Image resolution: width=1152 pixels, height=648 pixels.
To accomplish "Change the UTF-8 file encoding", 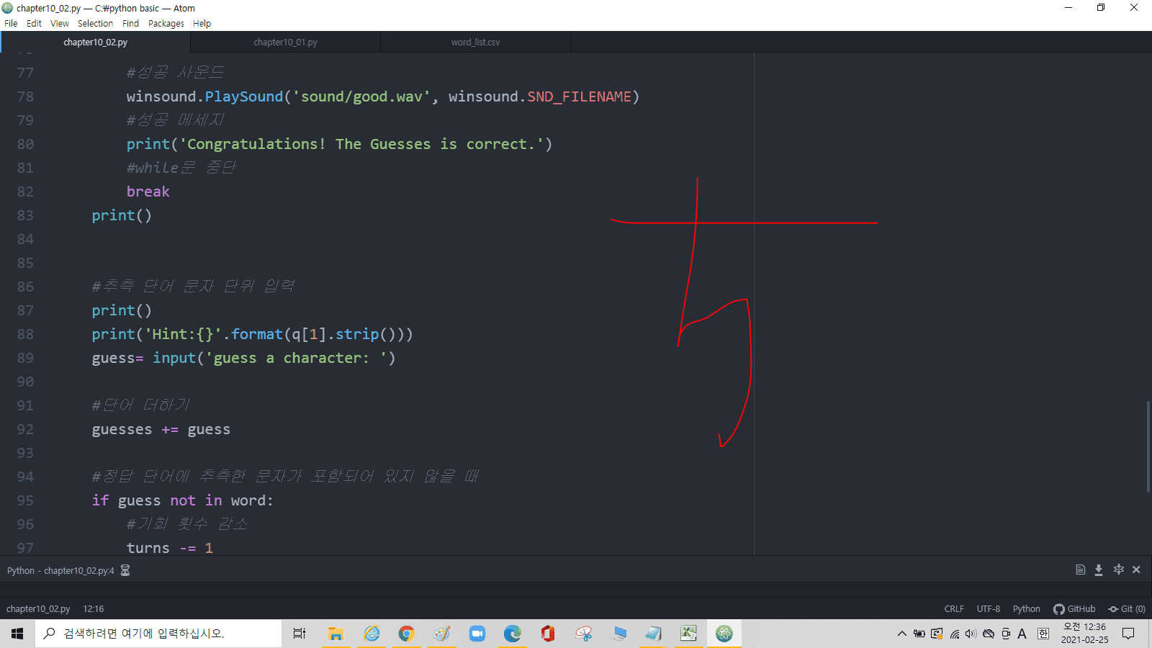I will (x=989, y=609).
